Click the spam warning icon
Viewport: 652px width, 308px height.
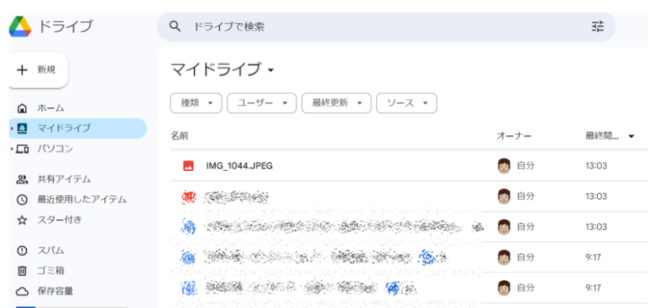(22, 250)
